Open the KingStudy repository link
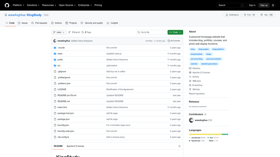The height and width of the screenshot is (157, 280). click(34, 15)
